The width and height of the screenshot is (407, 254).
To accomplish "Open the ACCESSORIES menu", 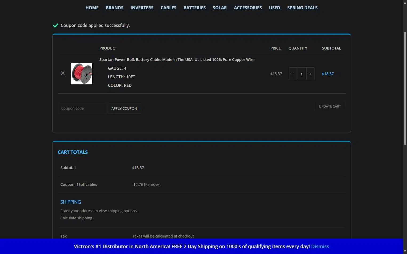I will tap(248, 8).
